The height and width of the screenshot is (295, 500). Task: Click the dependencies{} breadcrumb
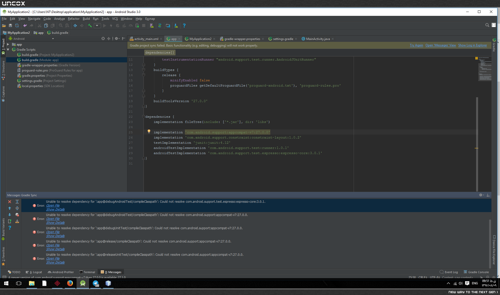point(160,53)
